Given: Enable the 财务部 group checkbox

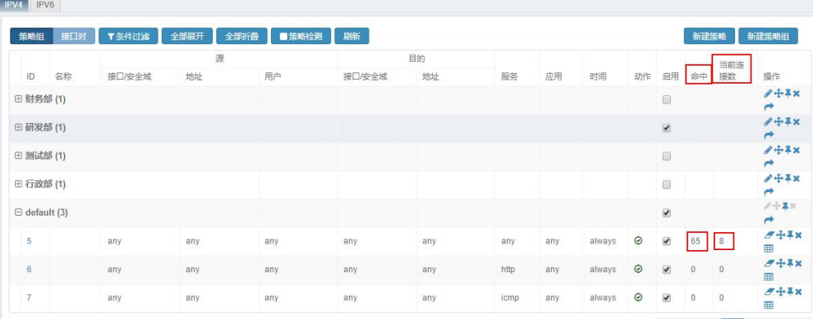Looking at the screenshot, I should (667, 99).
